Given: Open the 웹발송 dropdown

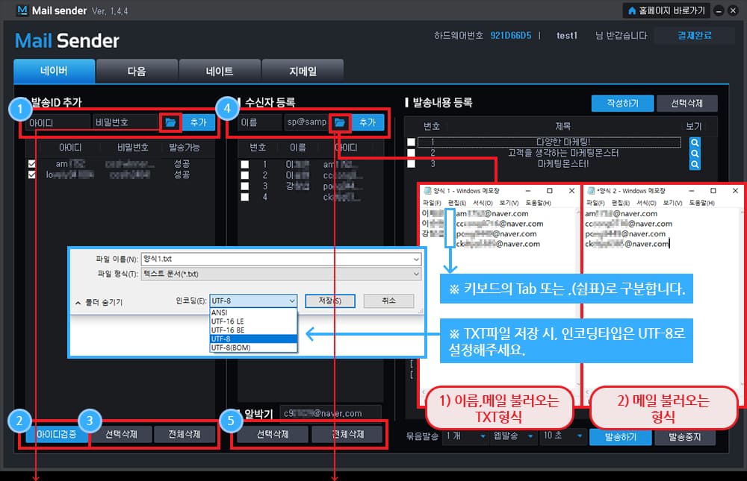Looking at the screenshot, I should pyautogui.click(x=513, y=436).
